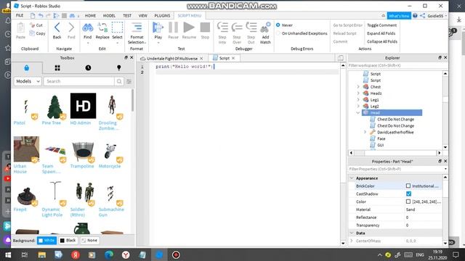Switch to the HOME ribbon tab
The image size is (465, 261).
(x=90, y=16)
